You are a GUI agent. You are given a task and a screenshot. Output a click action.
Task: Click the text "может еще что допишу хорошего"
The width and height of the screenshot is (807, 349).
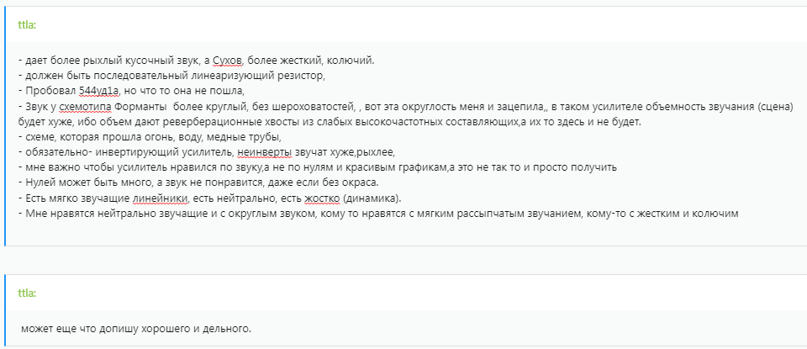[x=136, y=328]
